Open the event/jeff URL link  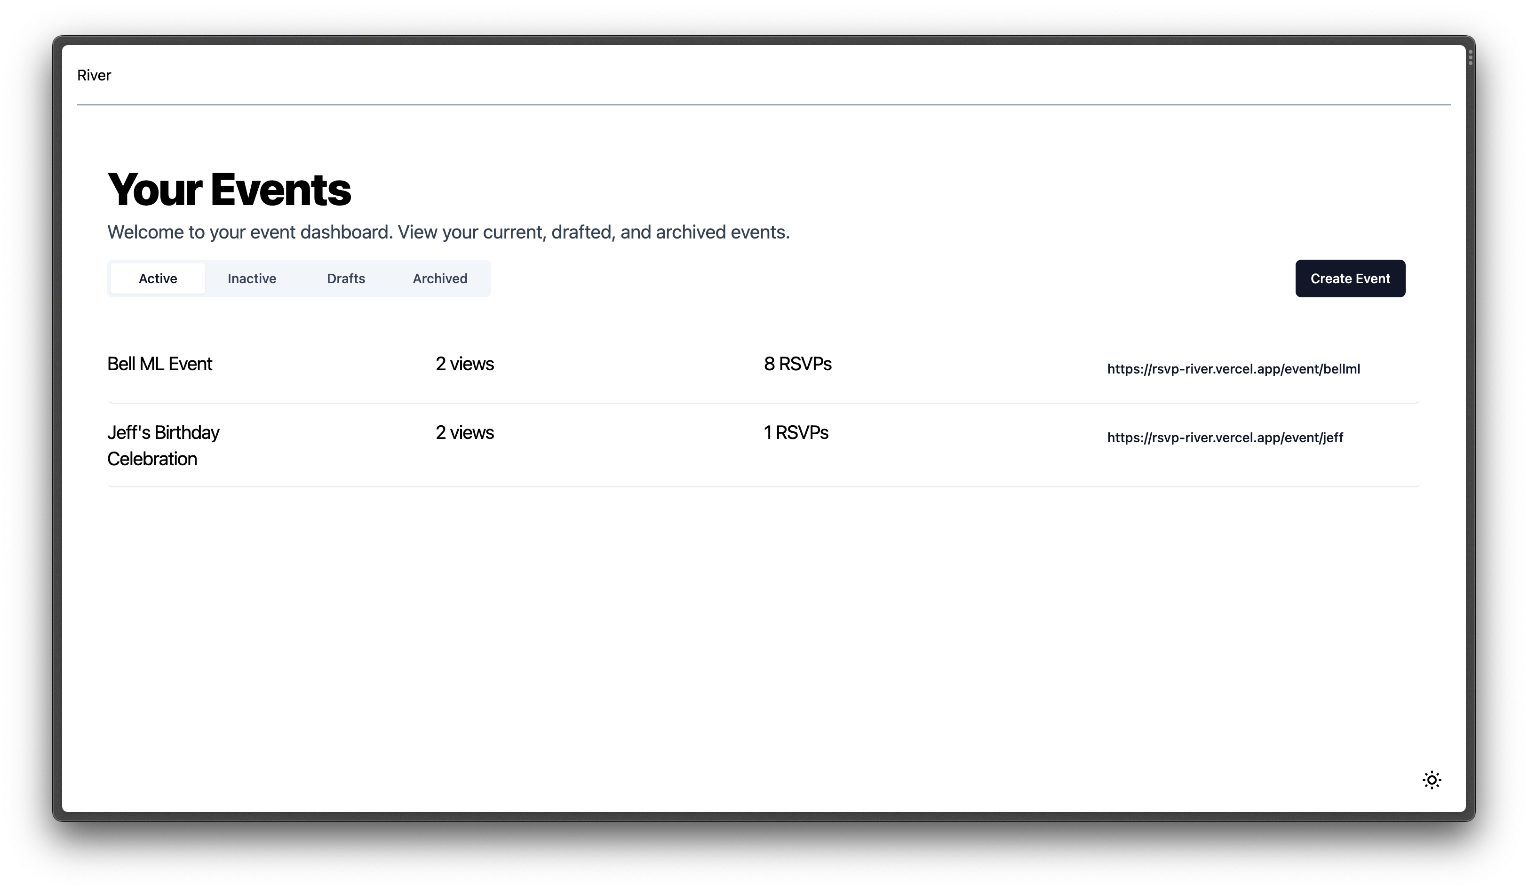coord(1225,438)
